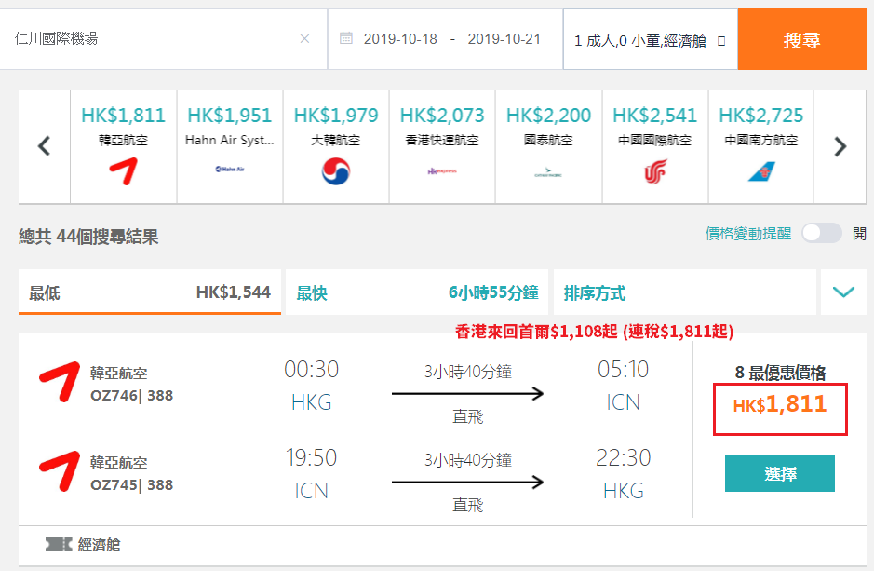Filter by Hahn Air Systems HK$1,951

coord(230,146)
